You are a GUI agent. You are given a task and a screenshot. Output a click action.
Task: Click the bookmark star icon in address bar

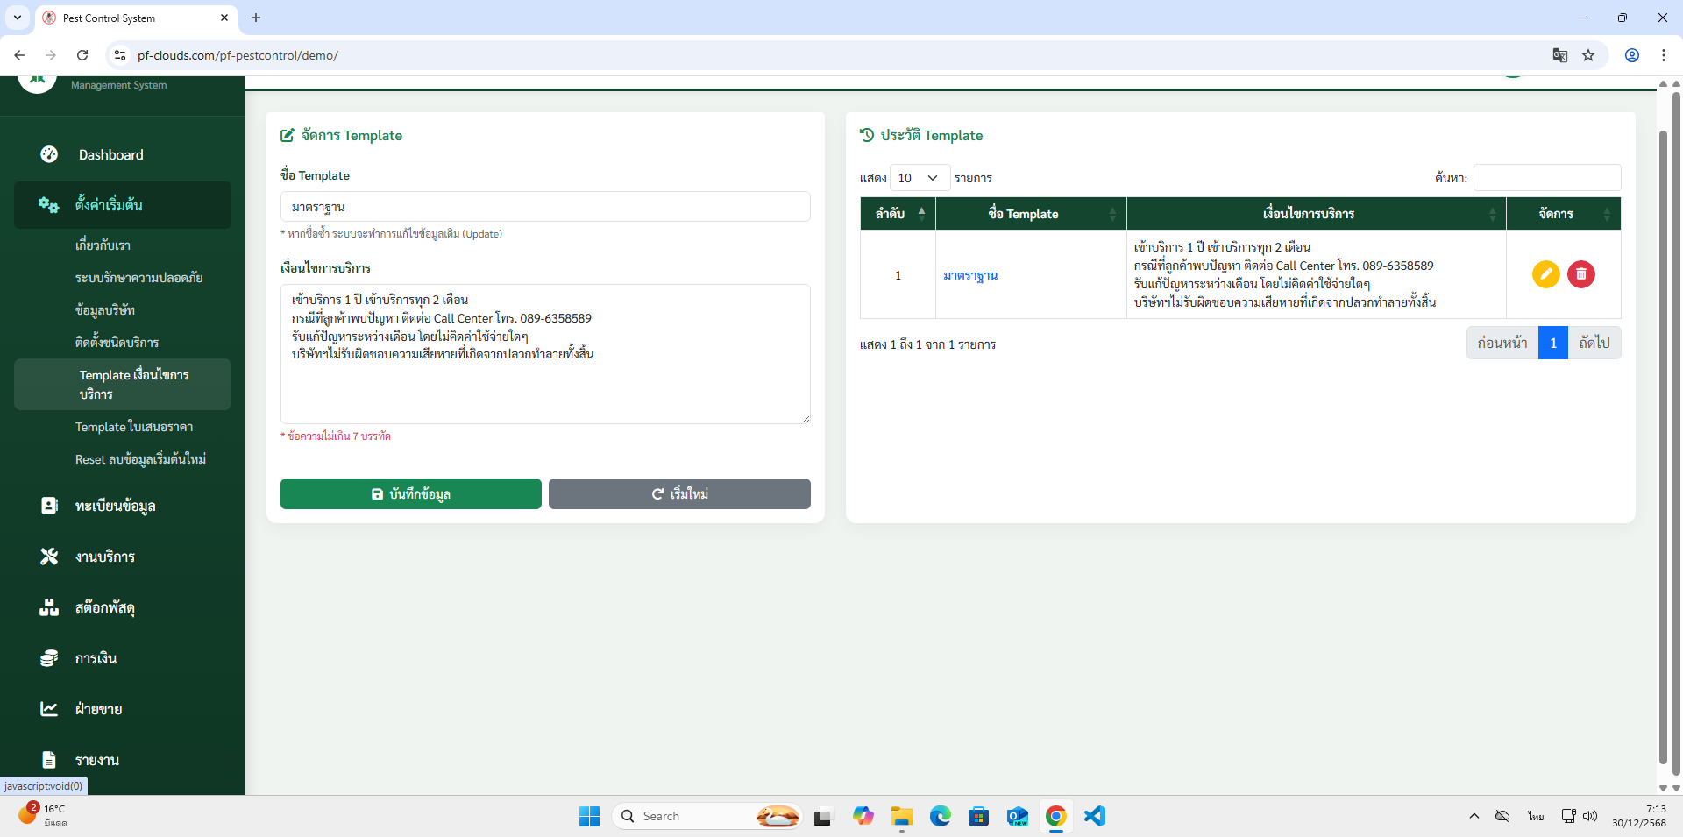[x=1588, y=55]
